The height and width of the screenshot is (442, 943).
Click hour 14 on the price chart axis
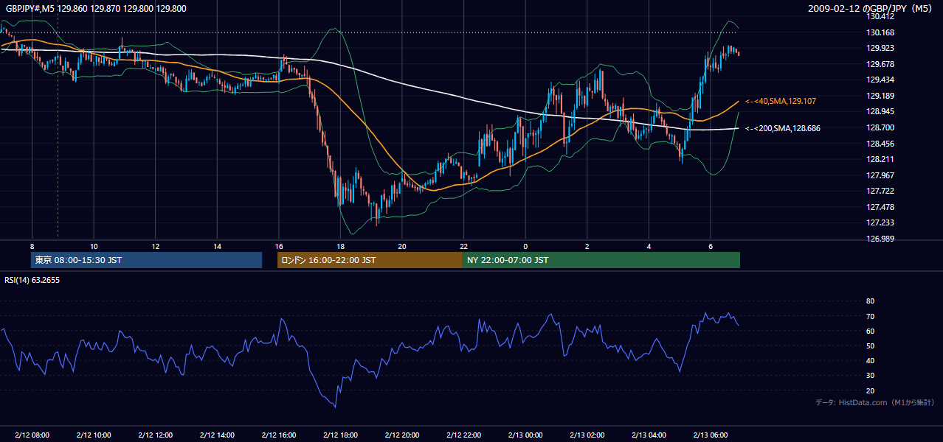tap(217, 246)
